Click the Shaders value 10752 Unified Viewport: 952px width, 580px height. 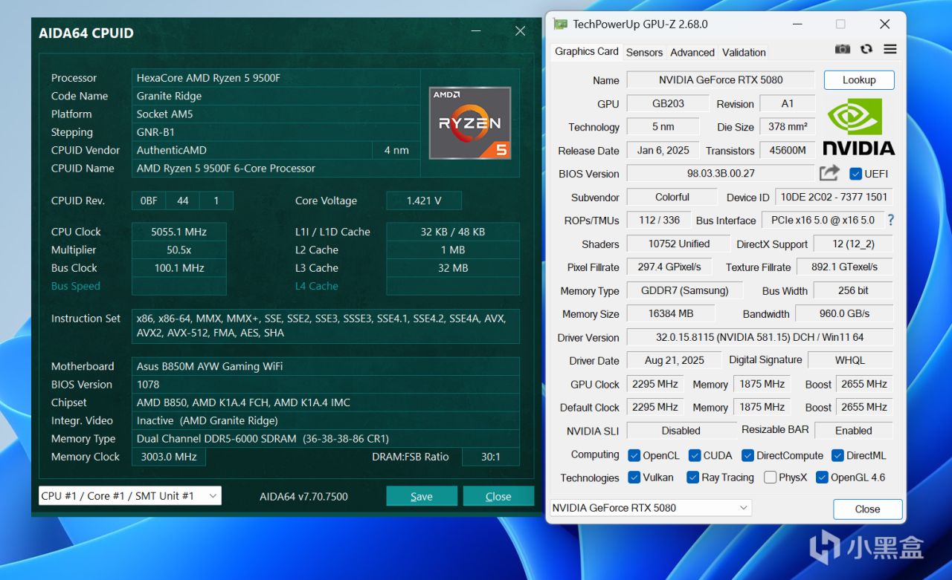[678, 244]
